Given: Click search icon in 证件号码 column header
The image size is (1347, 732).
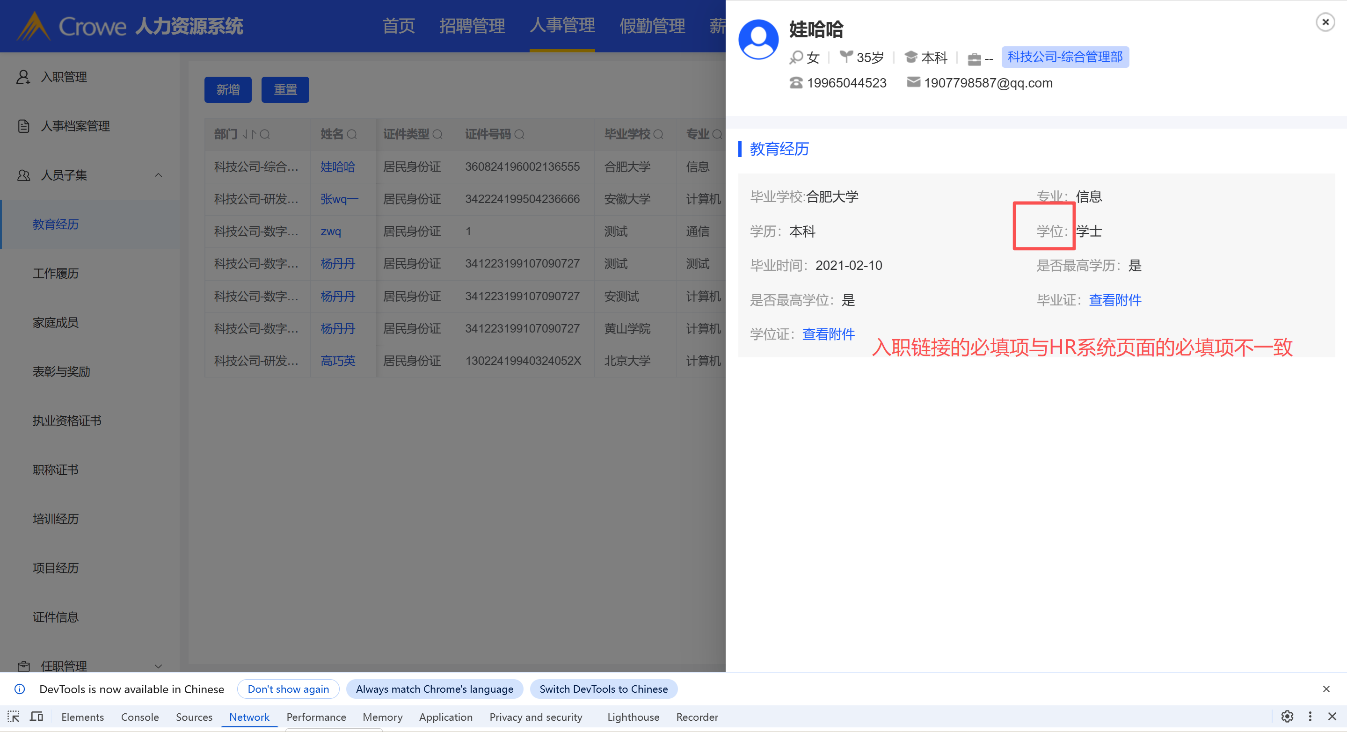Looking at the screenshot, I should (x=519, y=134).
